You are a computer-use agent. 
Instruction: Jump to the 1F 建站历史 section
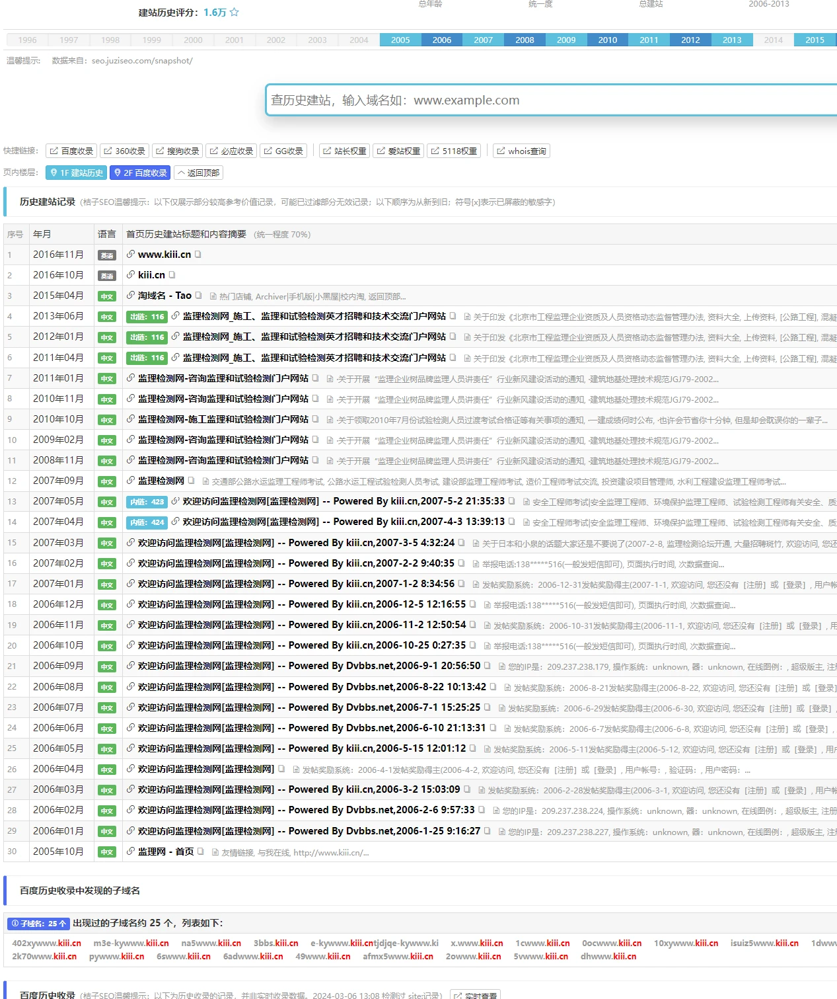coord(77,173)
